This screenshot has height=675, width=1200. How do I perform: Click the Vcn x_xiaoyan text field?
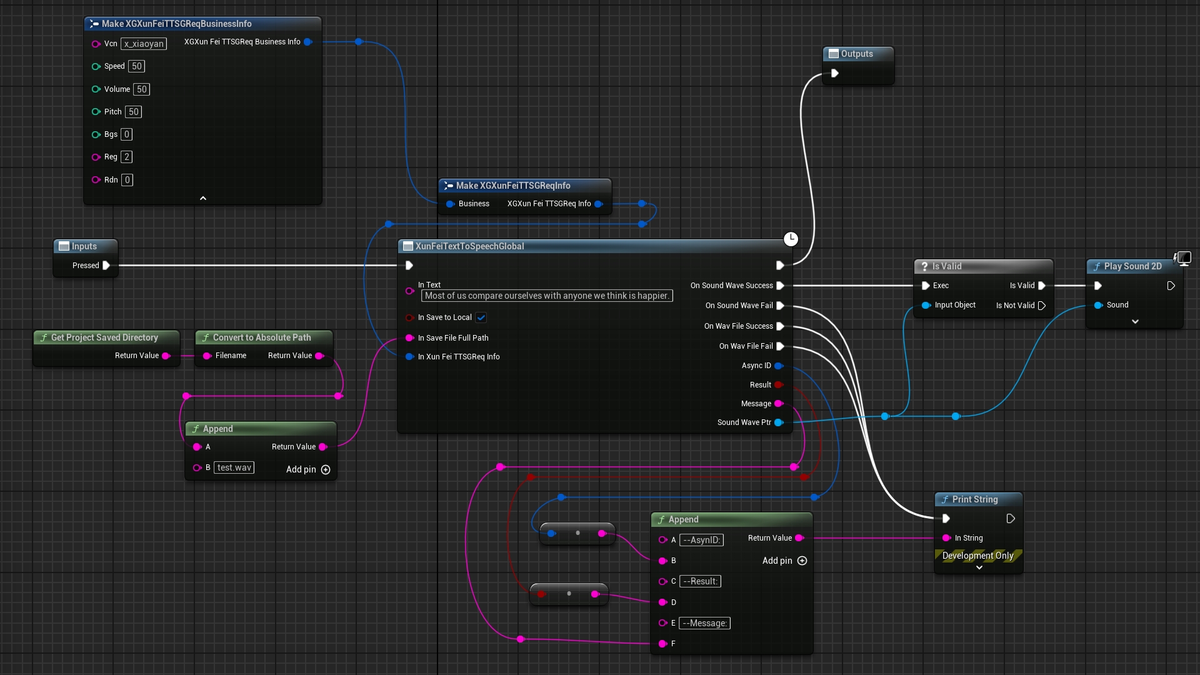144,44
